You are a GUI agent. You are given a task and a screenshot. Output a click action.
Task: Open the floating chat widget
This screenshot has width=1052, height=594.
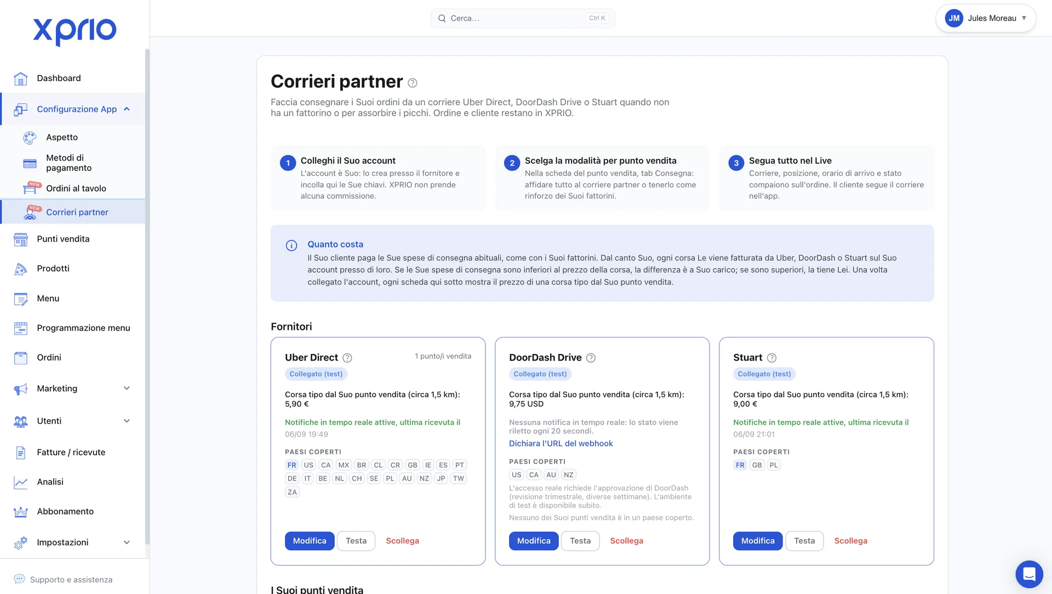[1029, 574]
